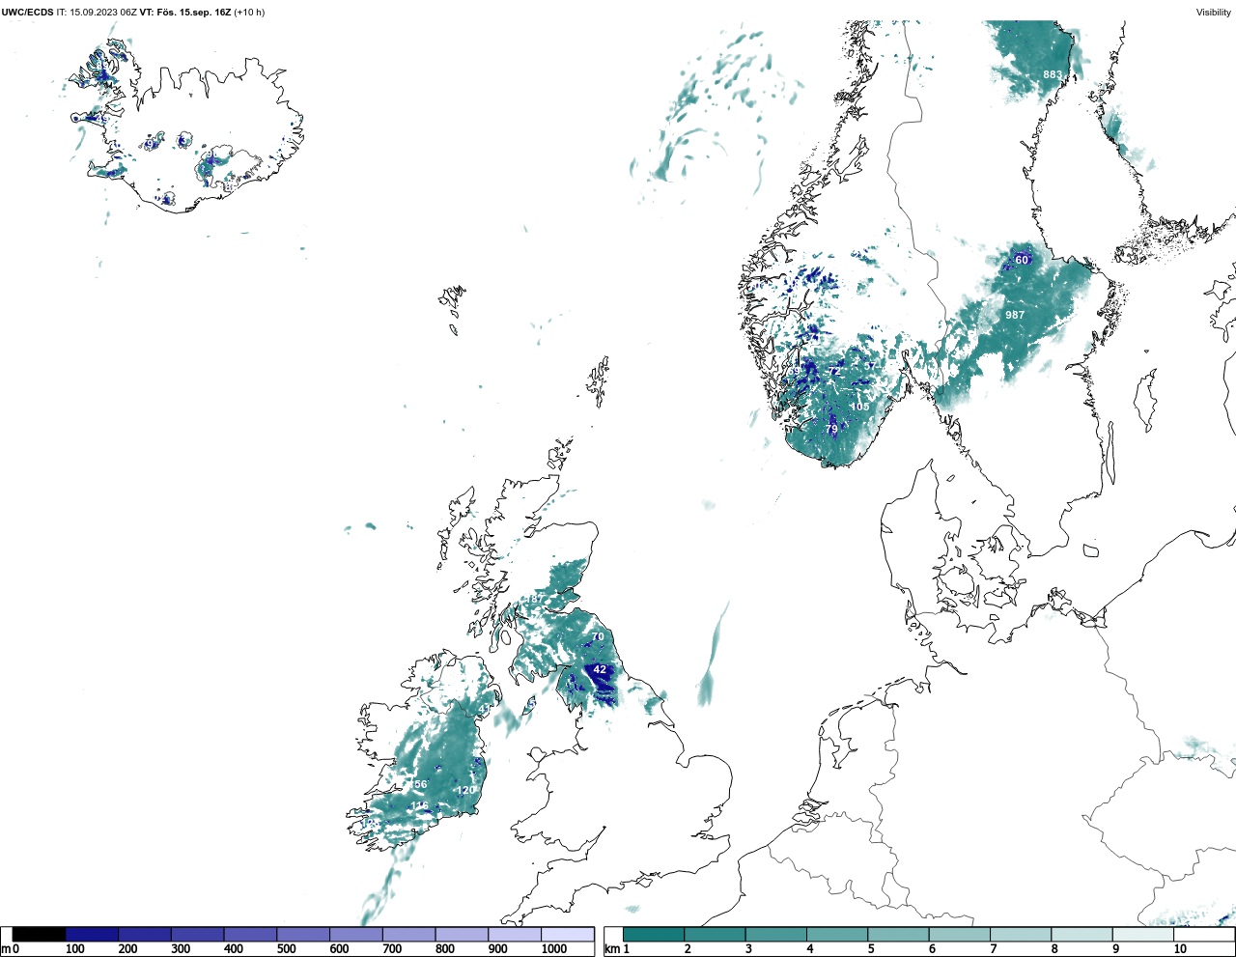1236x957 pixels.
Task: Click the '1000' label on metre legend
Action: [554, 949]
